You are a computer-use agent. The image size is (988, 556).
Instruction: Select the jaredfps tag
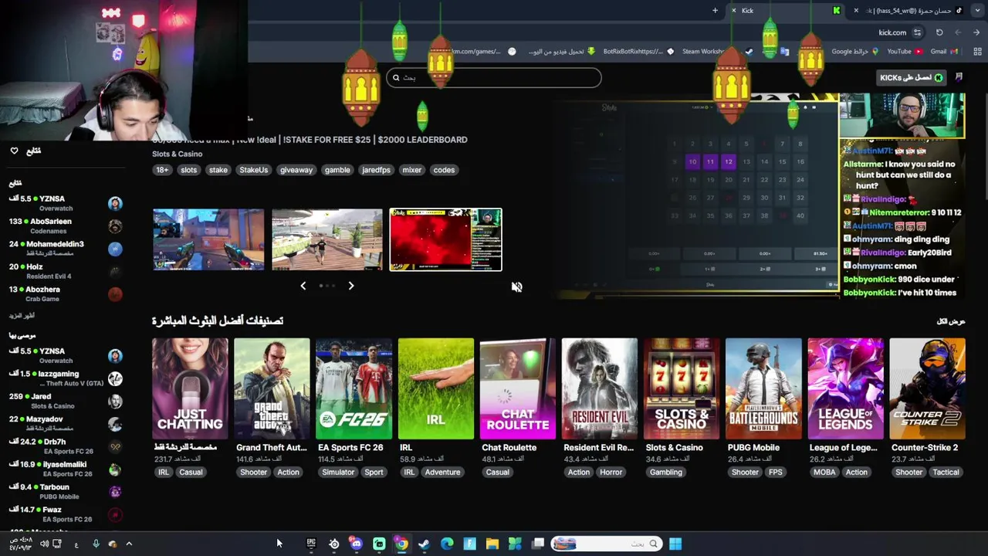376,170
